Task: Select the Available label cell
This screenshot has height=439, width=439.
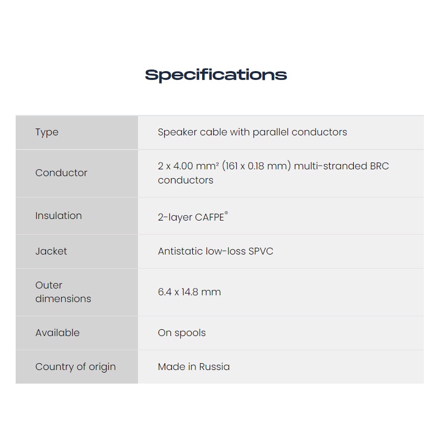Action: coord(77,333)
